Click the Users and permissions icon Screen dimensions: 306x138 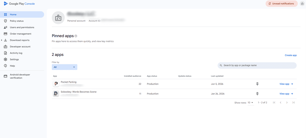5,27
